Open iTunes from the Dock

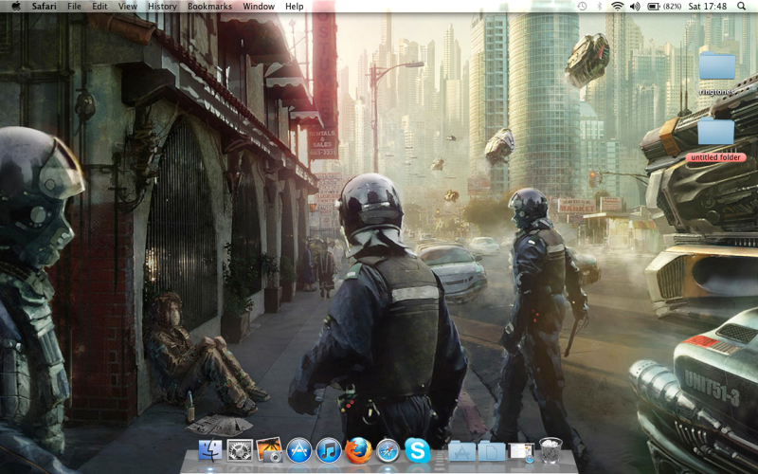point(329,450)
